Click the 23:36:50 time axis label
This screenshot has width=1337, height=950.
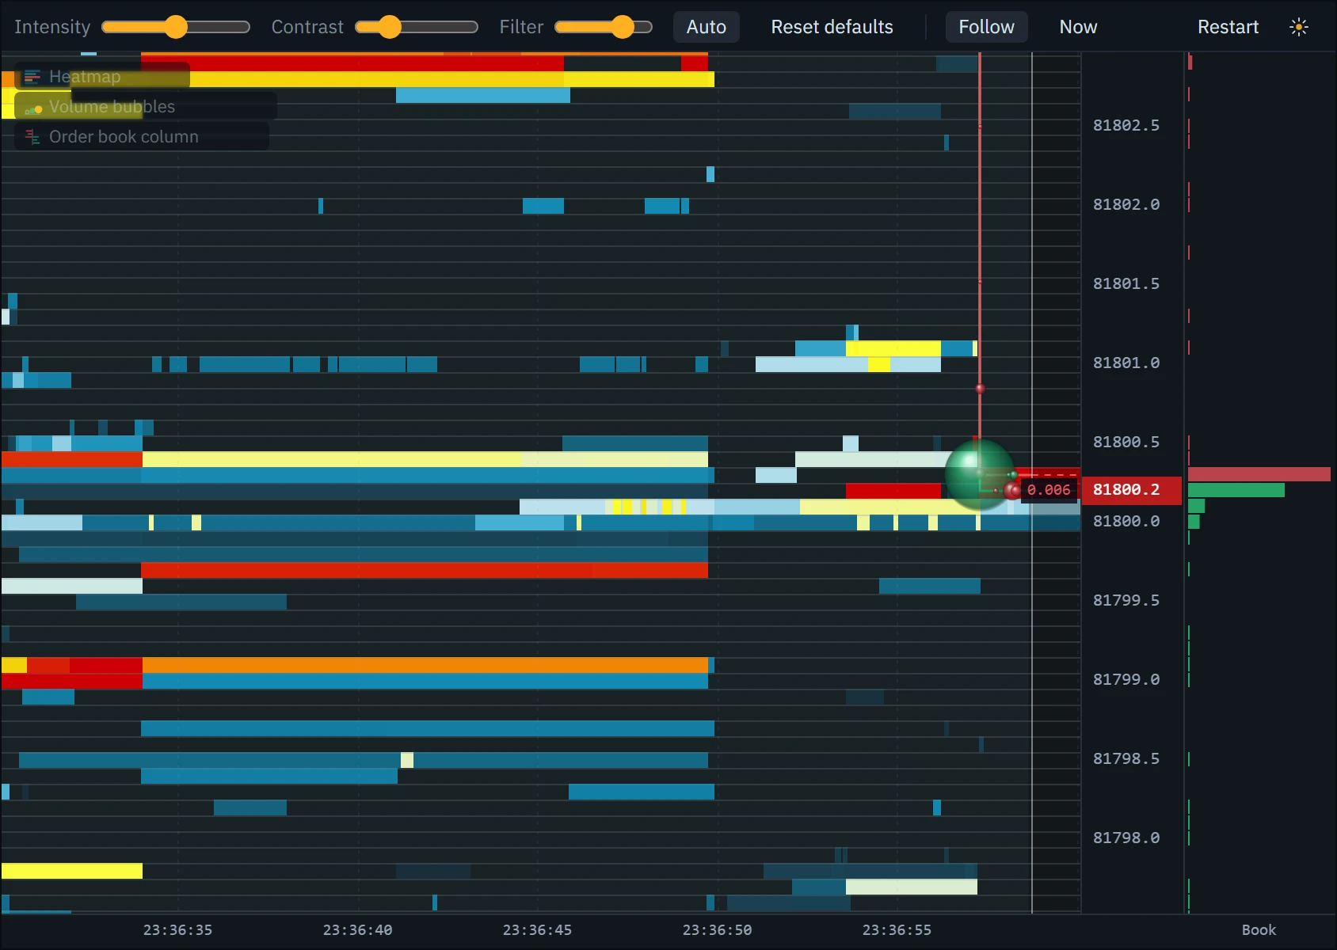coord(717,930)
